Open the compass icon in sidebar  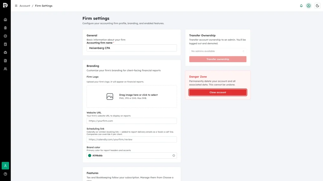[5, 36]
